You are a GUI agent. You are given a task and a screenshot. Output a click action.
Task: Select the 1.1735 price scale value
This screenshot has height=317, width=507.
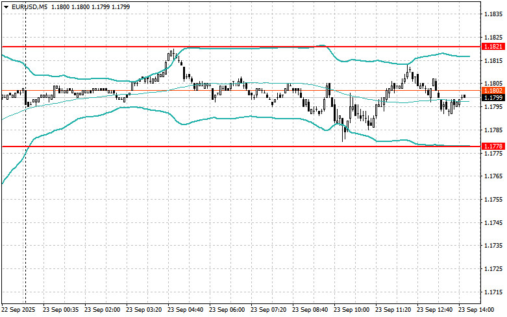pos(493,245)
